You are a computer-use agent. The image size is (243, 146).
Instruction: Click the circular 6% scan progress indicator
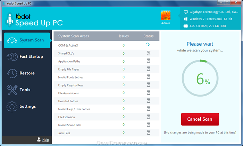click(200, 78)
